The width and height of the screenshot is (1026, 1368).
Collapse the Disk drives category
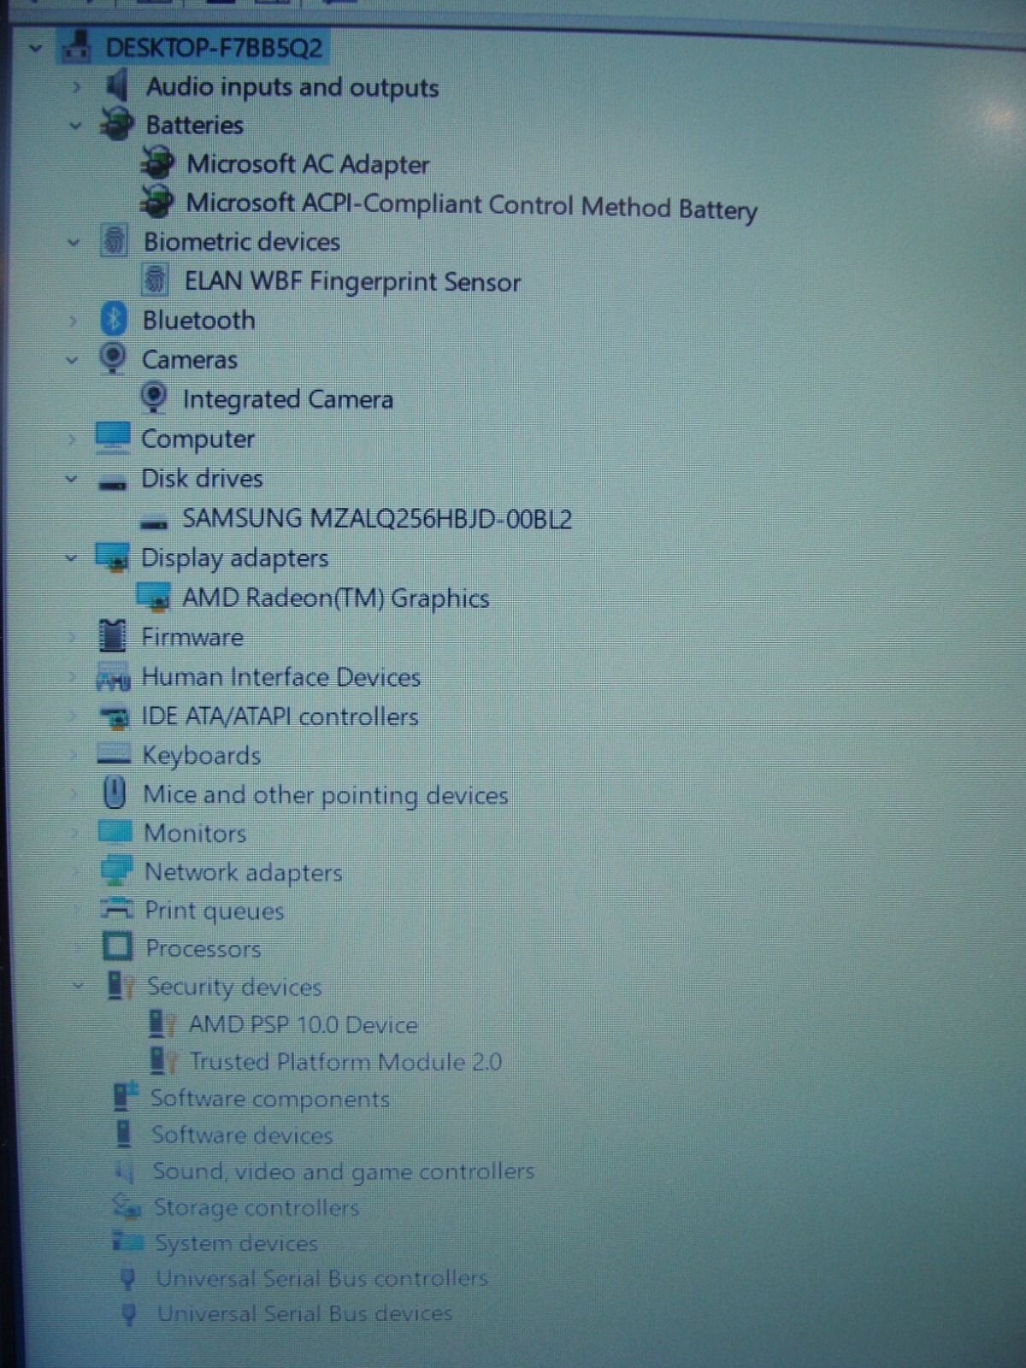[x=71, y=479]
